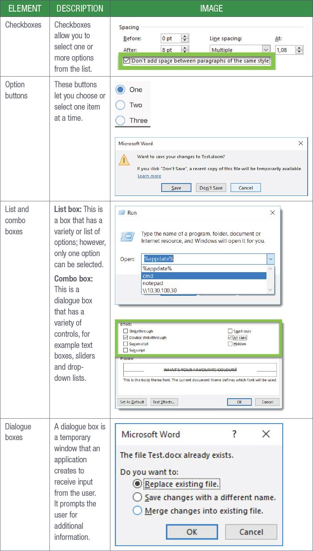Uncheck the All caps checkbox

coord(230,338)
